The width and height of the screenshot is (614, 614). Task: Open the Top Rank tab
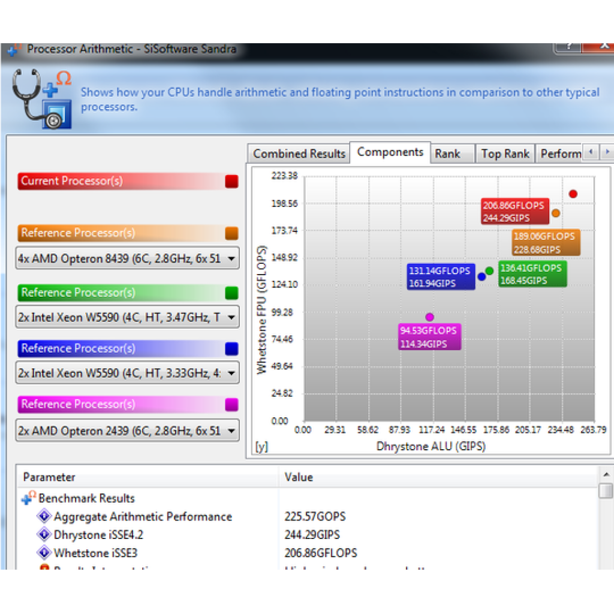[x=505, y=153]
